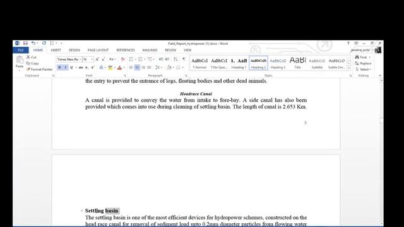
Task: Open Paragraph dialog launcher
Action: [x=186, y=76]
